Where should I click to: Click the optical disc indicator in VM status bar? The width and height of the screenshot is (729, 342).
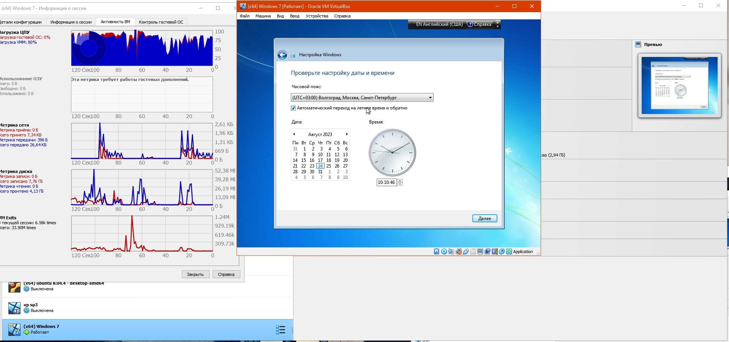(x=444, y=252)
